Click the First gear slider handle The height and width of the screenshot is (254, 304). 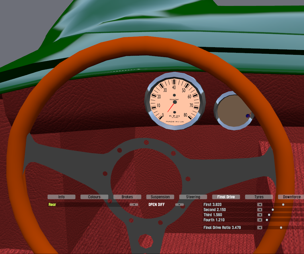283,205
